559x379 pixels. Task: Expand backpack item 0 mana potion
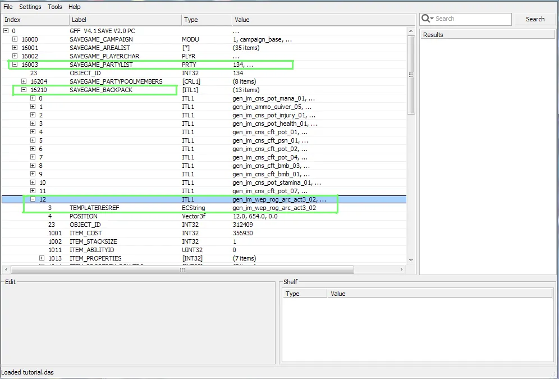33,98
